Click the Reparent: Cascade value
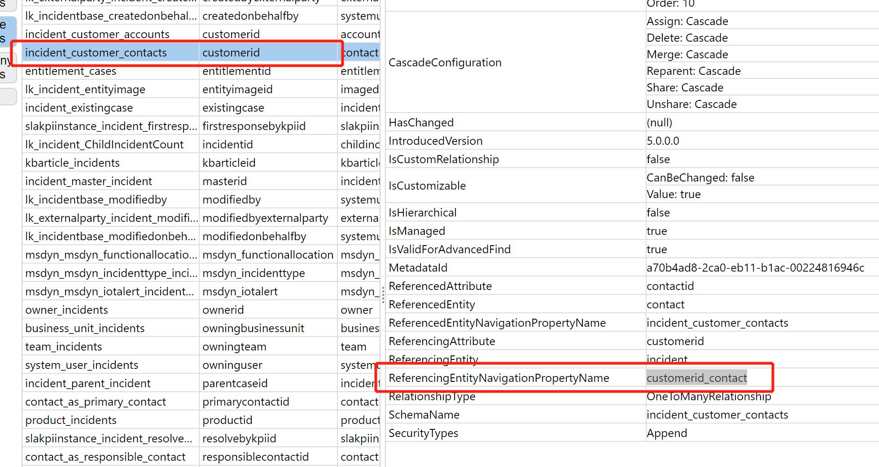Image resolution: width=879 pixels, height=467 pixels. point(694,71)
